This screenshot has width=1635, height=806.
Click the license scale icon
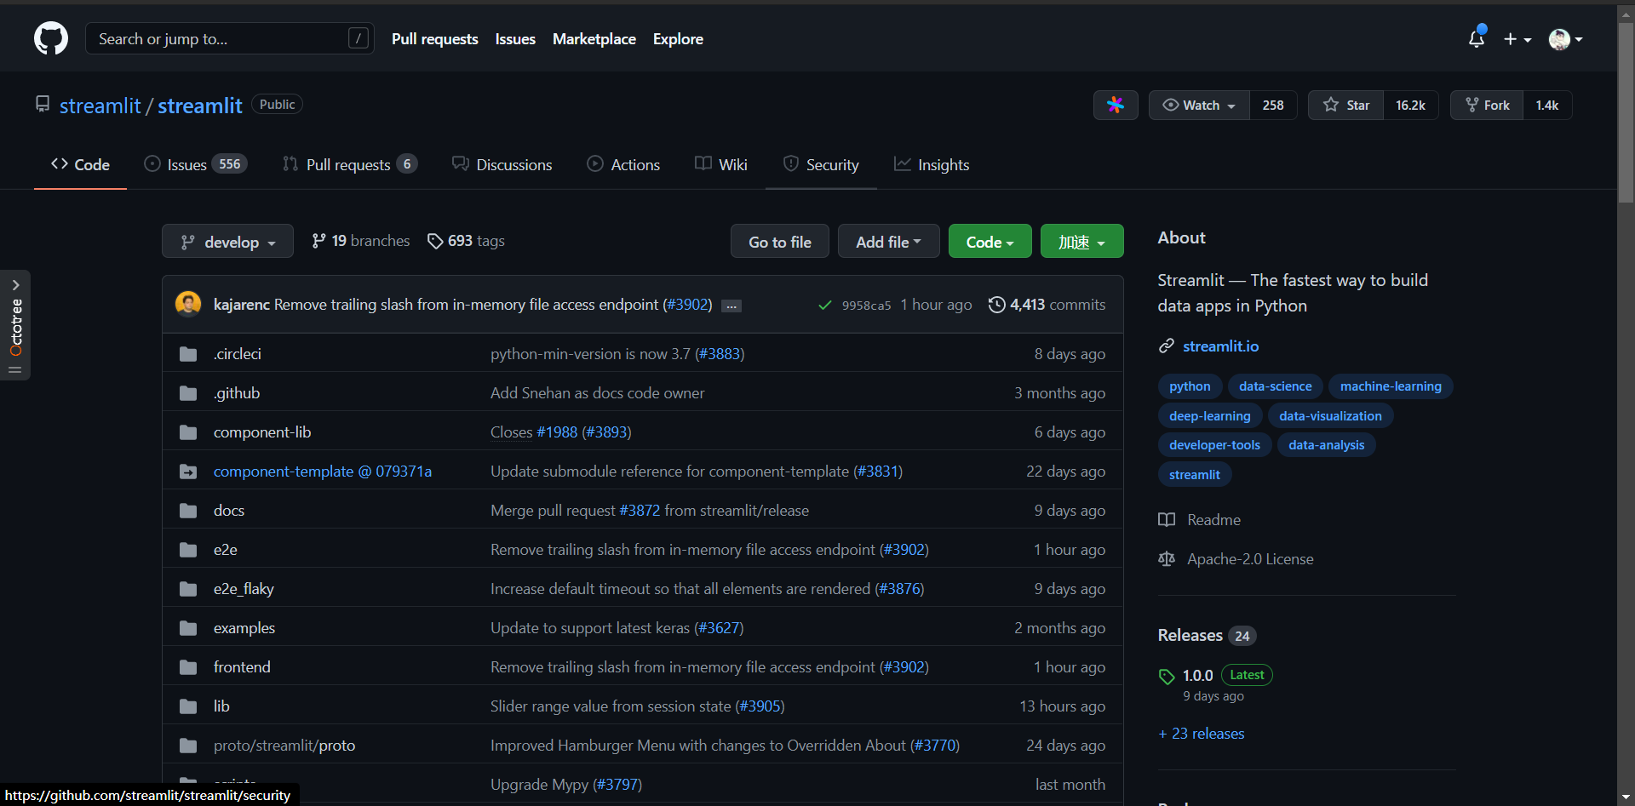1167,558
